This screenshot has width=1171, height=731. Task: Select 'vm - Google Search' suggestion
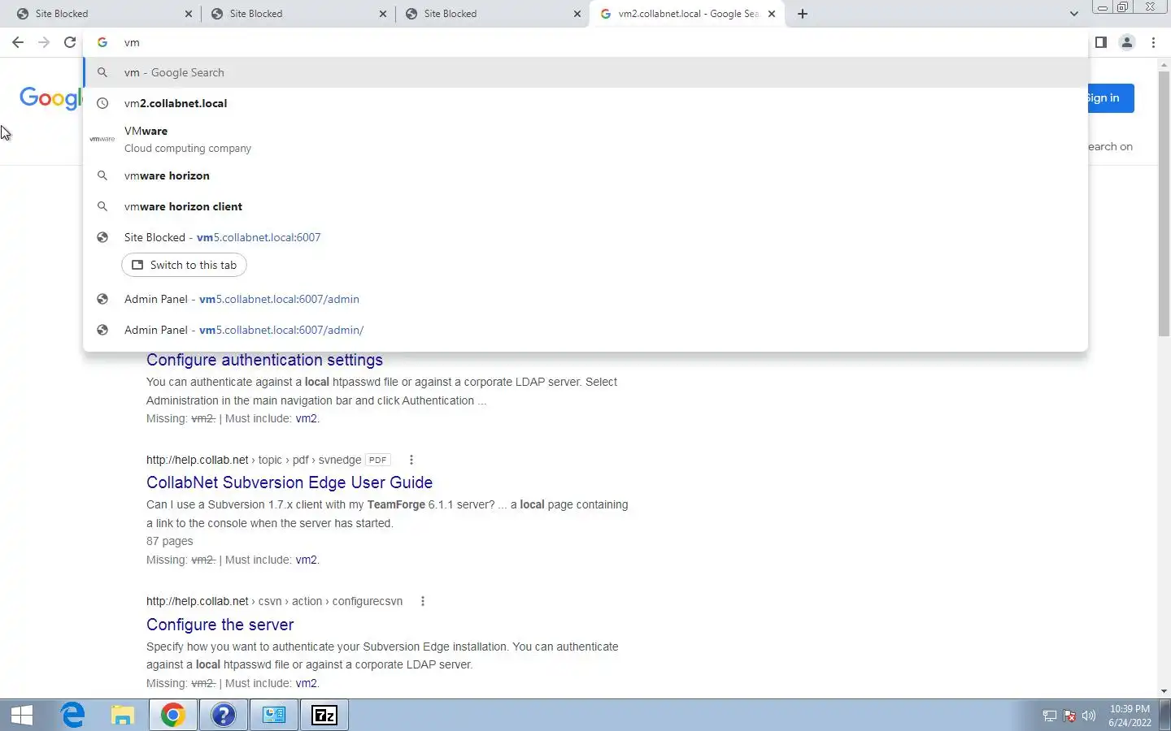585,72
